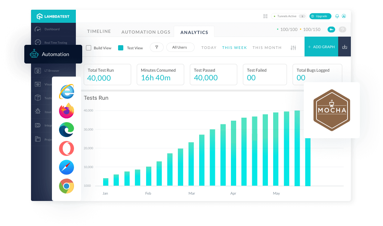The height and width of the screenshot is (226, 383).
Task: Click the Total Bugs Logged card
Action: click(317, 74)
